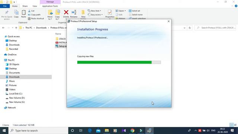Open the File menu
This screenshot has height=134, width=238.
(x=5, y=6)
